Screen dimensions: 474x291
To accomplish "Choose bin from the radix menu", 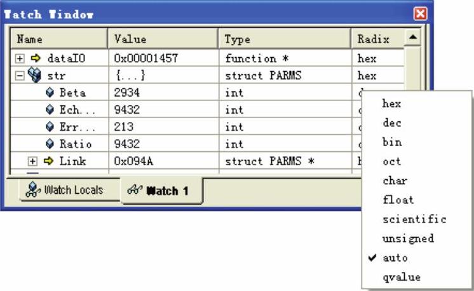I will [392, 142].
